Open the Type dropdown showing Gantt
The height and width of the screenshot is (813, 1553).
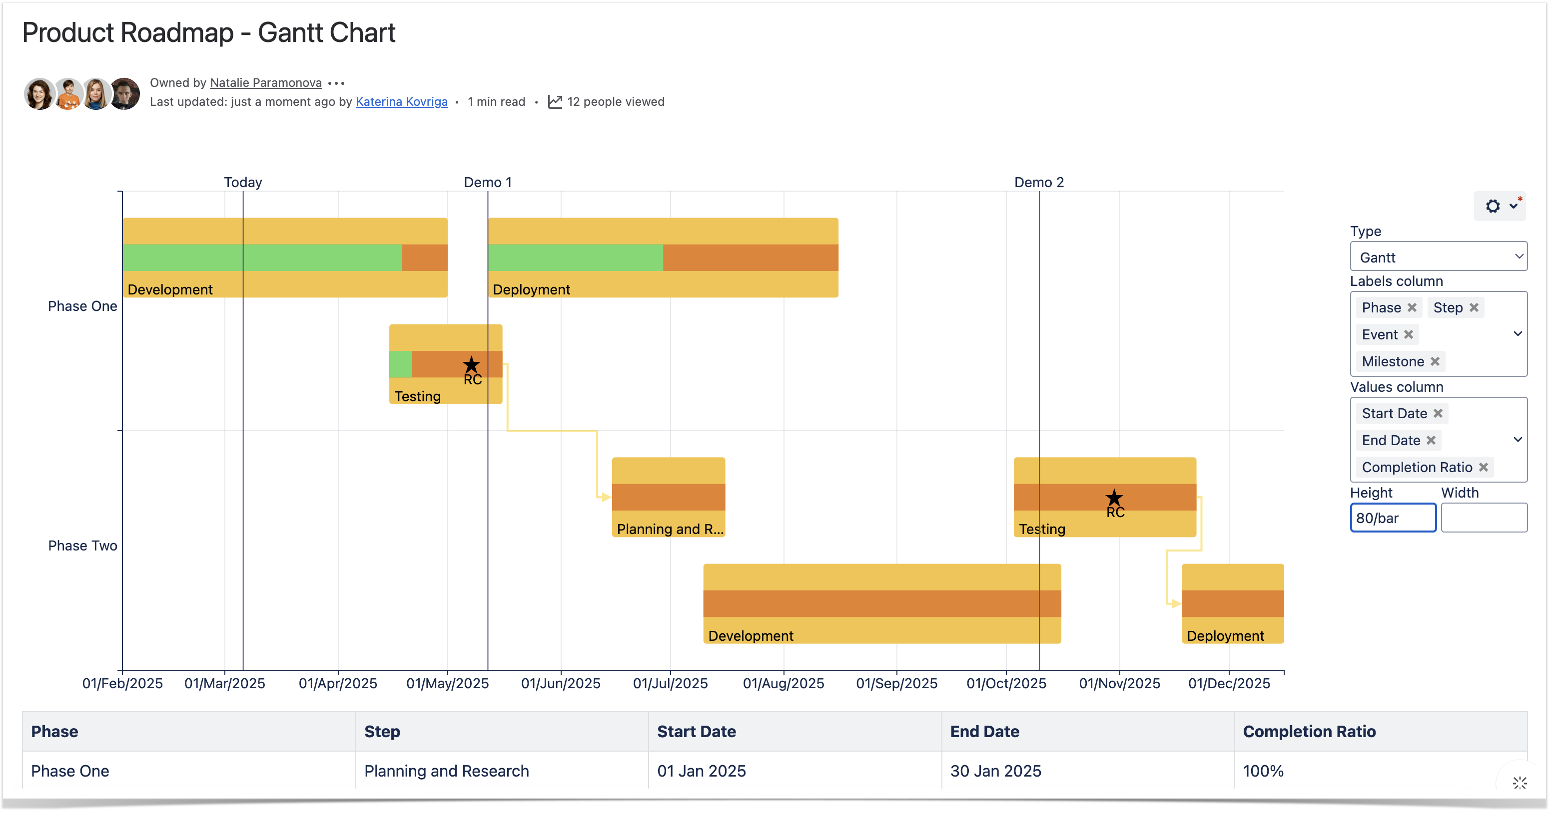pyautogui.click(x=1438, y=257)
